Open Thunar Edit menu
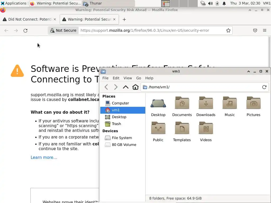Image resolution: width=271 pixels, height=203 pixels. [x=116, y=78]
